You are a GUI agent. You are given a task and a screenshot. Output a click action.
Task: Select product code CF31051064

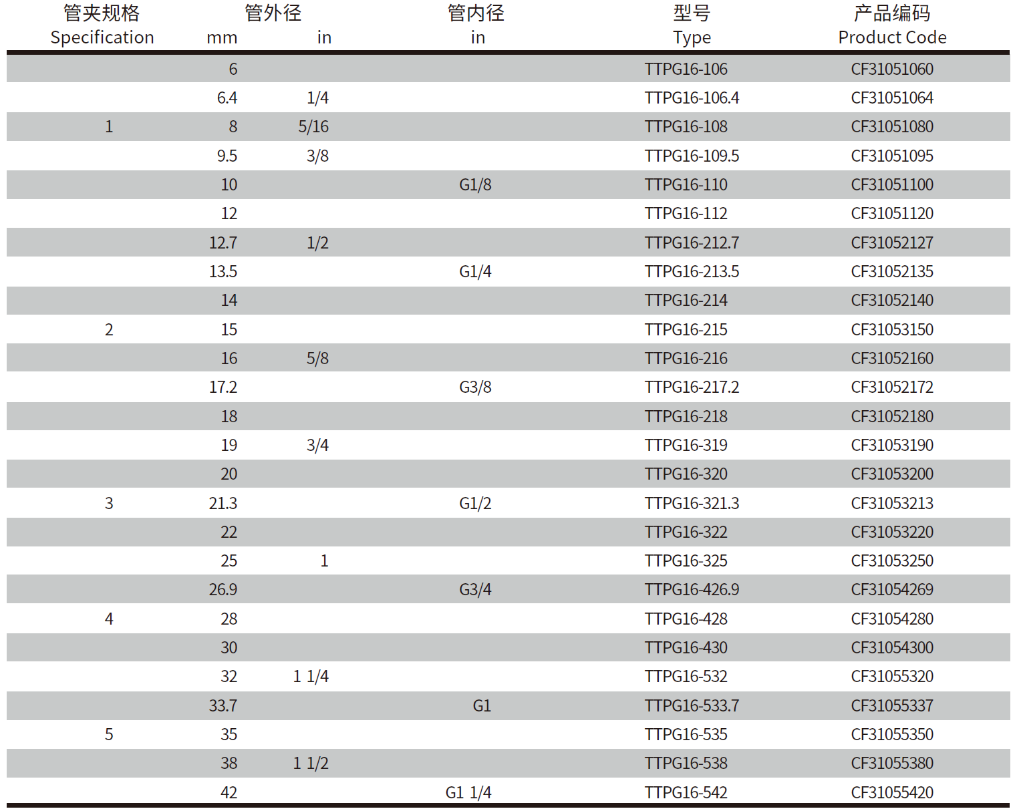click(x=892, y=98)
